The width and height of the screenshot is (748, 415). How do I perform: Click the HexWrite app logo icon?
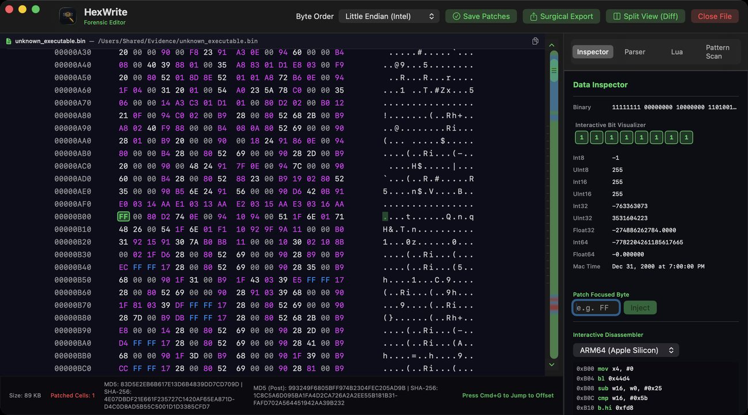tap(68, 16)
